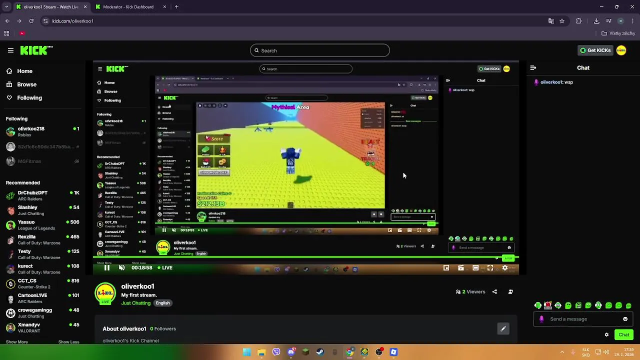
Task: Click oliverkoo1 streamer avatar
Action: (105, 293)
